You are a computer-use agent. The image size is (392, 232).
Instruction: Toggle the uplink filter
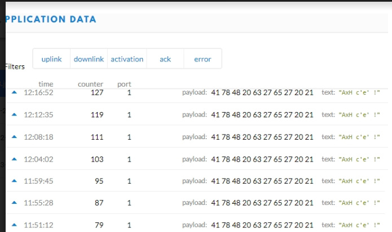tap(51, 59)
